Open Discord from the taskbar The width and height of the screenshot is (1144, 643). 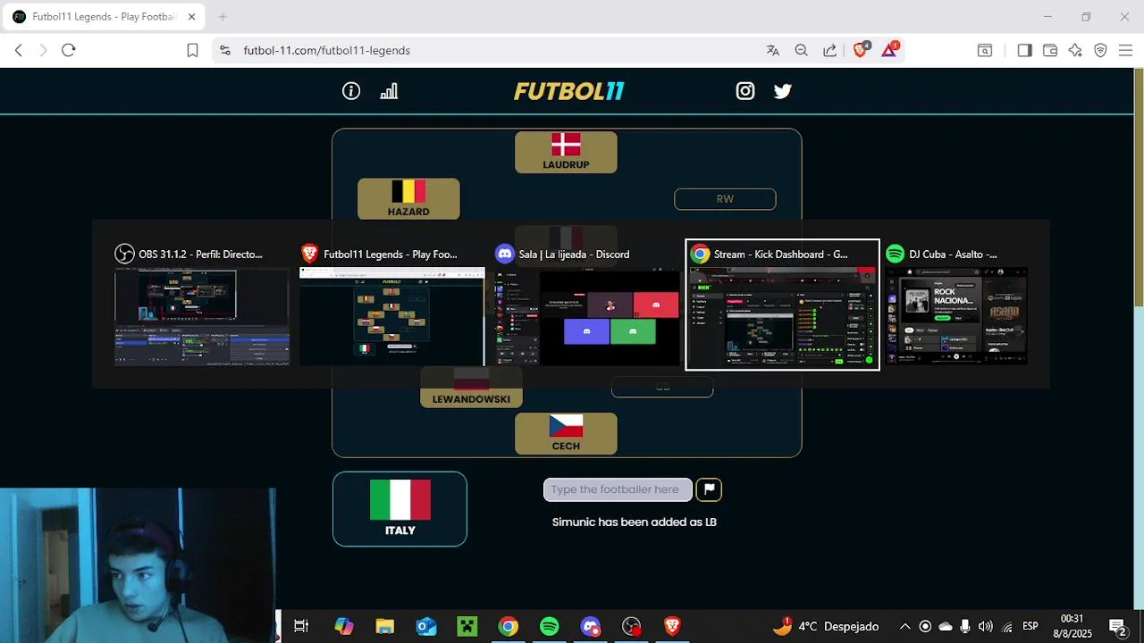(591, 626)
